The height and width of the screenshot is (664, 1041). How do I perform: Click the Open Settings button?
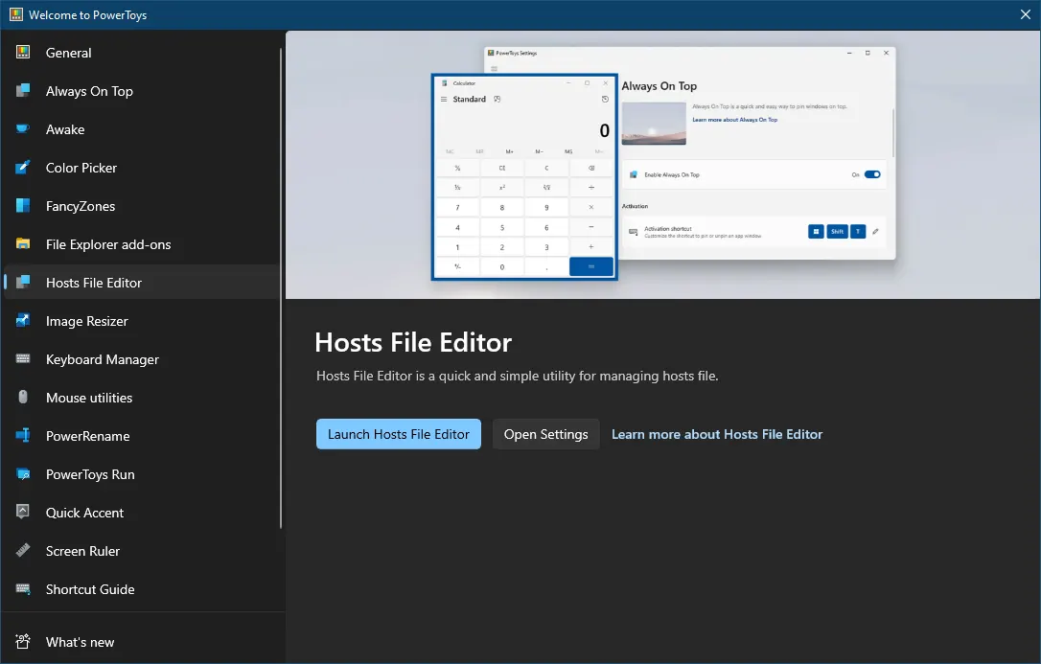click(x=545, y=434)
